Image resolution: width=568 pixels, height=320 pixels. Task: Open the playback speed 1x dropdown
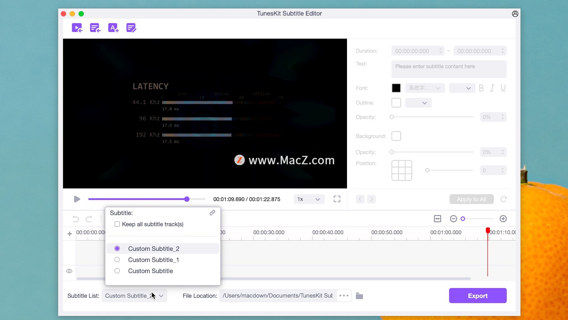click(309, 199)
